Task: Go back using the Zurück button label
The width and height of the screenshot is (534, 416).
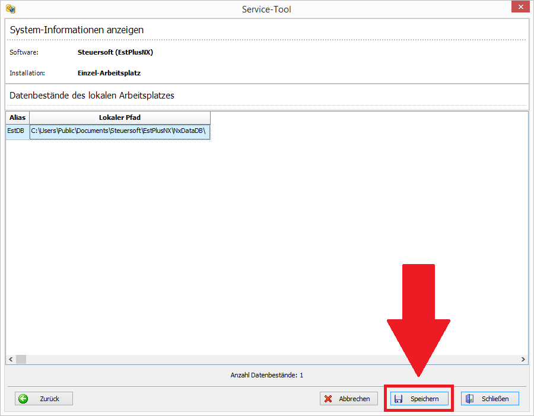Action: [x=50, y=399]
